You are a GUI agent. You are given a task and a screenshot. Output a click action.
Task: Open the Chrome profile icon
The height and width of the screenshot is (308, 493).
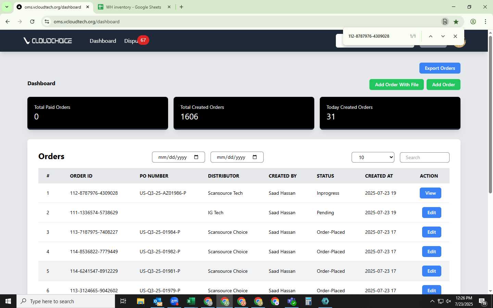(x=473, y=22)
